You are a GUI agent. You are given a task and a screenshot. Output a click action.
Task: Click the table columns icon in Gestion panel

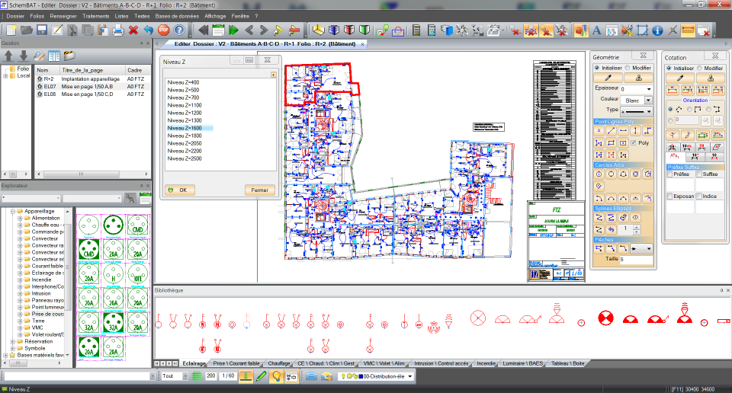54,56
